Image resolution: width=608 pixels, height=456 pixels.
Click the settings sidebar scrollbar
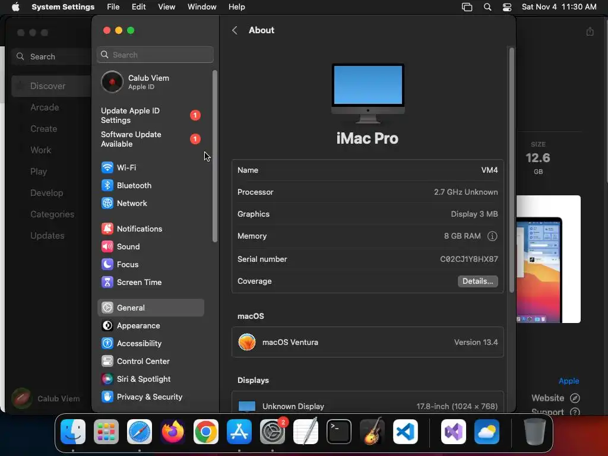pyautogui.click(x=214, y=156)
